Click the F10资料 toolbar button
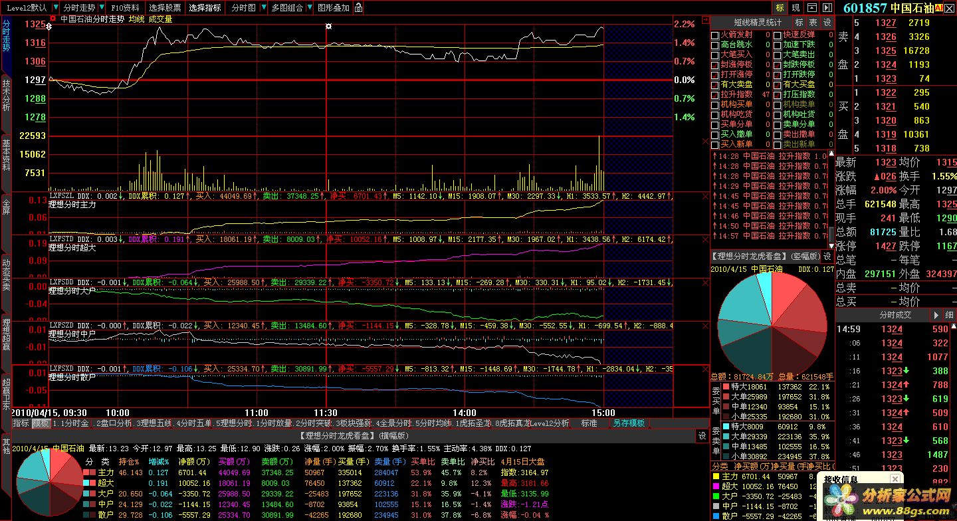Screen dimensions: 957x521 [x=126, y=8]
